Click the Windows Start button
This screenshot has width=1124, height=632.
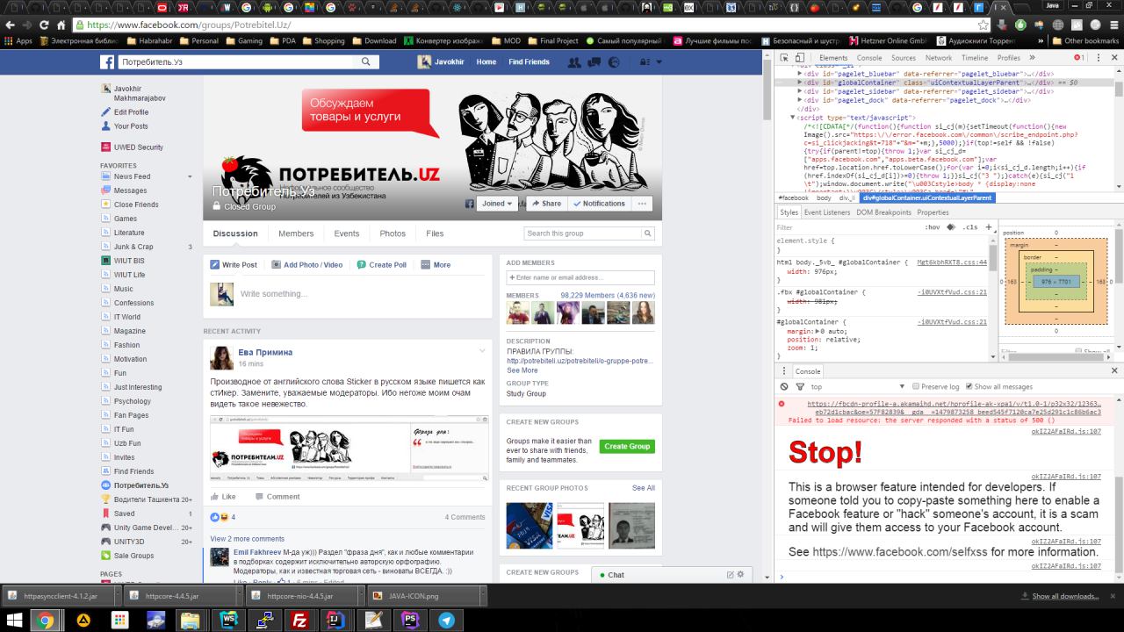(14, 620)
